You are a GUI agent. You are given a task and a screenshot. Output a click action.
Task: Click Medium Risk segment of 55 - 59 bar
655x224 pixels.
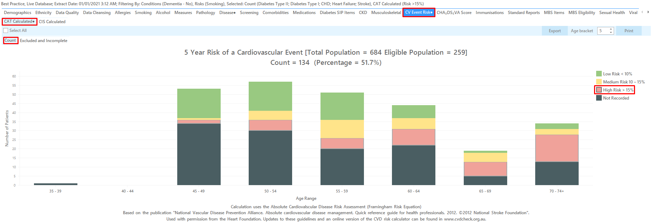(x=342, y=129)
